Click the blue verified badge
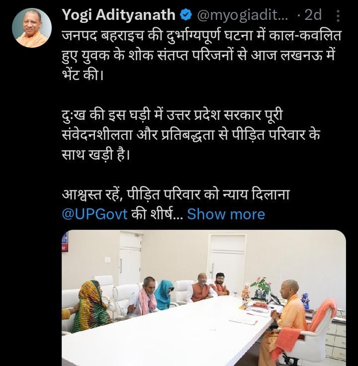The height and width of the screenshot is (366, 358). (186, 15)
